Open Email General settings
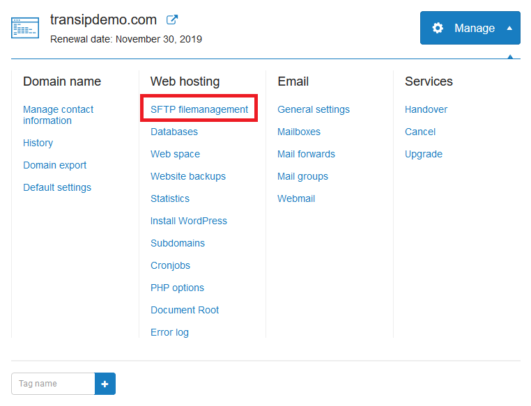 point(314,109)
